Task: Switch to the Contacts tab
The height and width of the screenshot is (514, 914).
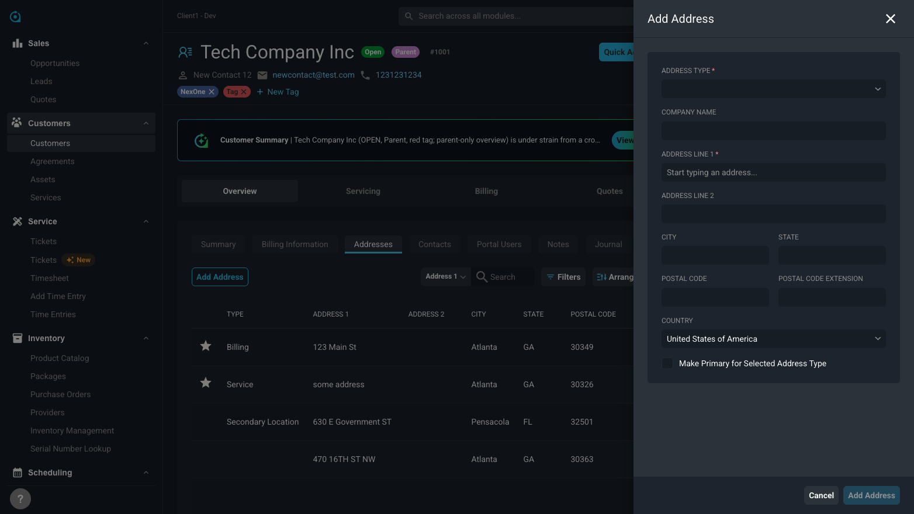Action: [435, 244]
